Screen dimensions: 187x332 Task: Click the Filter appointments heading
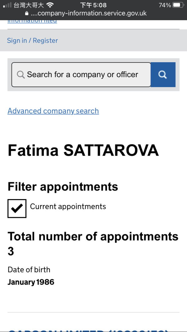tap(63, 187)
